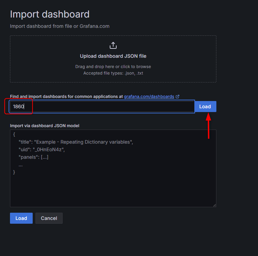The image size is (258, 256).
Task: Click Load button next to the ID field
Action: pos(205,107)
